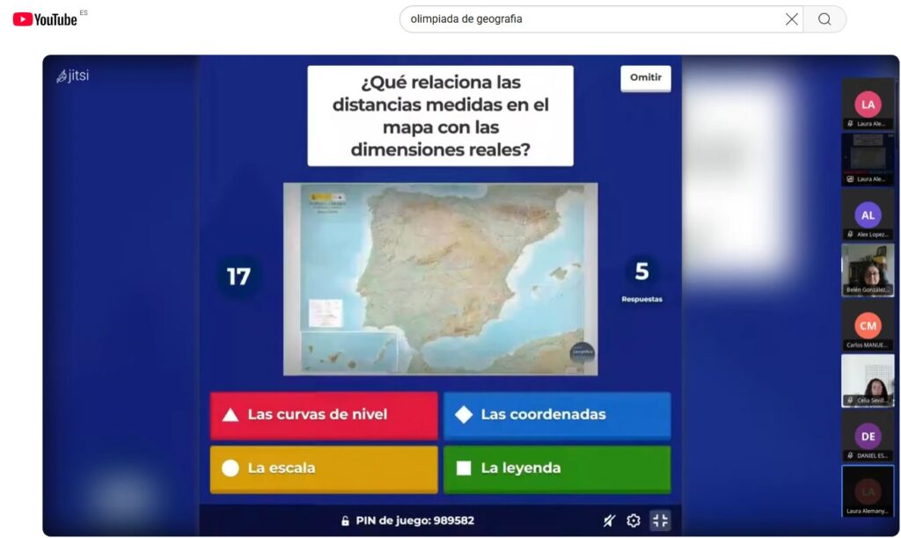The width and height of the screenshot is (901, 538).
Task: Select the CM Carlos participant tile
Action: click(868, 325)
